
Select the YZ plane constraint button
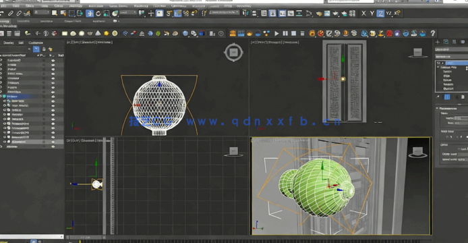tap(388, 13)
